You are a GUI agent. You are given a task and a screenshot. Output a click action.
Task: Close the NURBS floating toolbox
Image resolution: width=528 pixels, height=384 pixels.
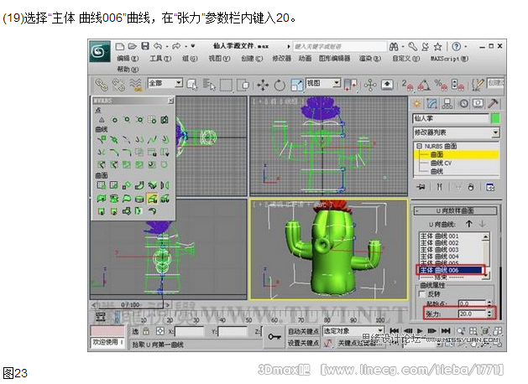170,101
